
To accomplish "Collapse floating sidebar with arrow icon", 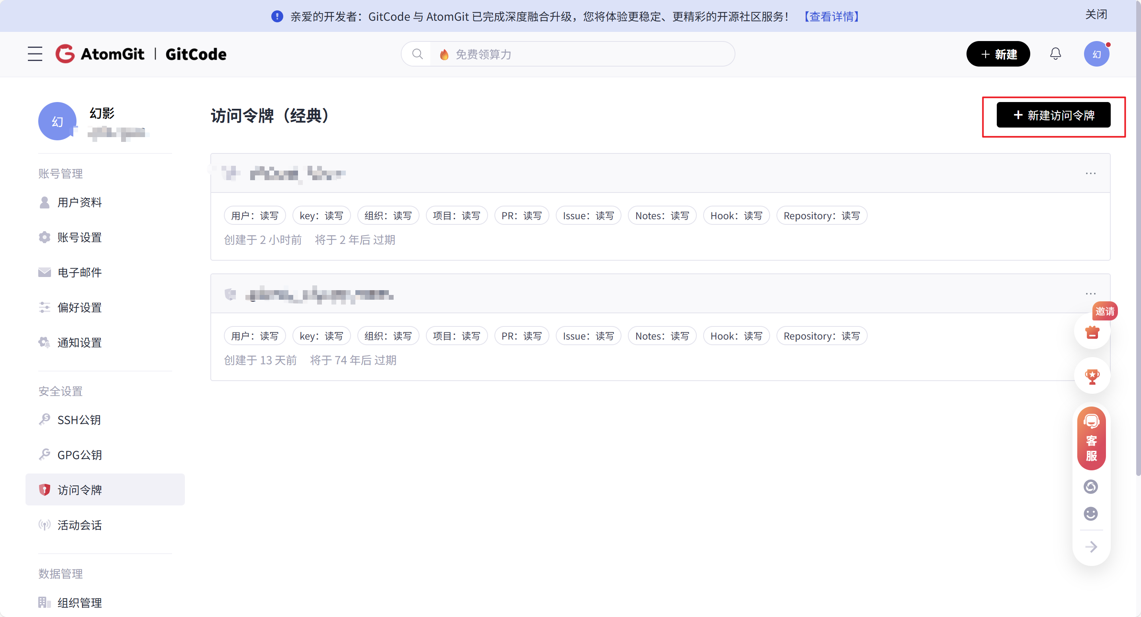I will tap(1091, 546).
